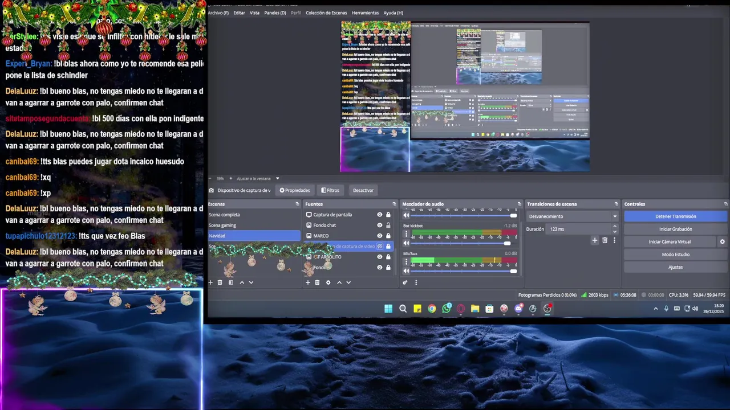Open the Ayuda (H) menu
The height and width of the screenshot is (410, 730).
(394, 13)
